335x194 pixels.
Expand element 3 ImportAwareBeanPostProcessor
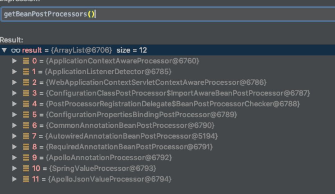[14, 93]
